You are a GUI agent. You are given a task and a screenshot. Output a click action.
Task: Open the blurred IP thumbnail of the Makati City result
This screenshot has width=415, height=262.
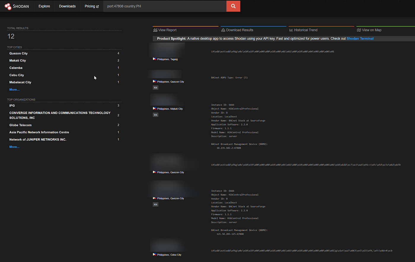point(167,100)
